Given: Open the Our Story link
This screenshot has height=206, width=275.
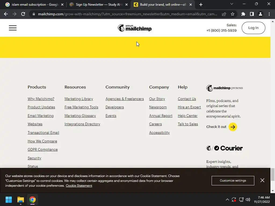Looking at the screenshot, I should [157, 99].
